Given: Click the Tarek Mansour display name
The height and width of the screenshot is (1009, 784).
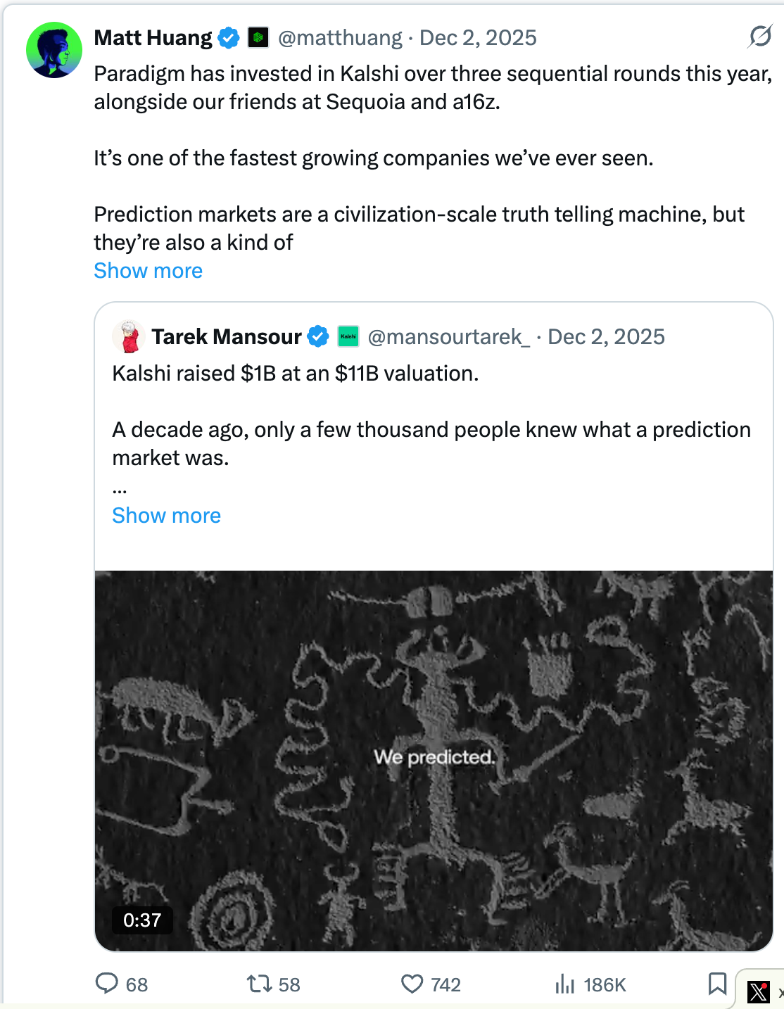Looking at the screenshot, I should [227, 336].
